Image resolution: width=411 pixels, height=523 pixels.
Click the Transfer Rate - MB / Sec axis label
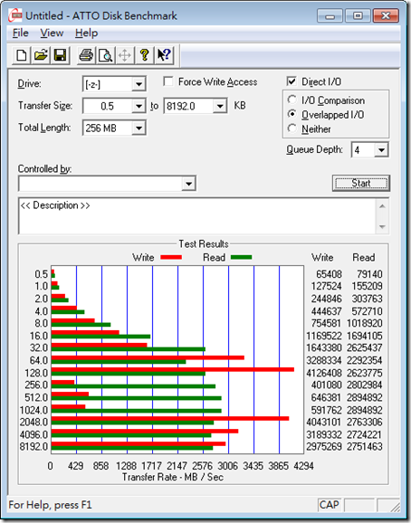pyautogui.click(x=173, y=477)
